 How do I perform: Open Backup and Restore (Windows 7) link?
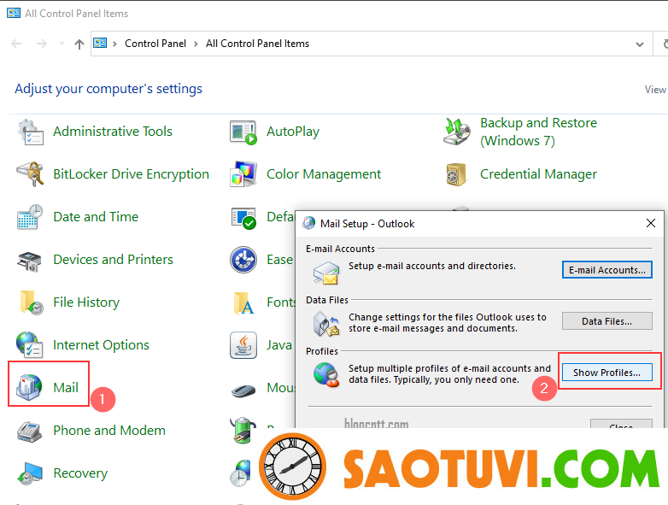tap(538, 132)
